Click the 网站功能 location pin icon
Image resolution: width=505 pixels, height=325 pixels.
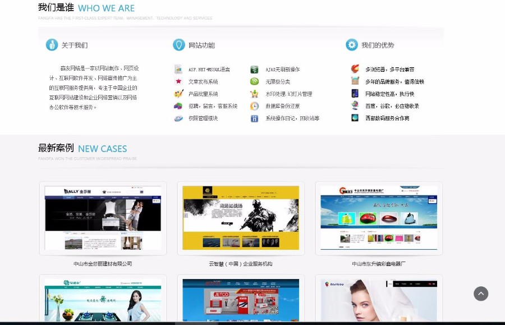point(180,44)
